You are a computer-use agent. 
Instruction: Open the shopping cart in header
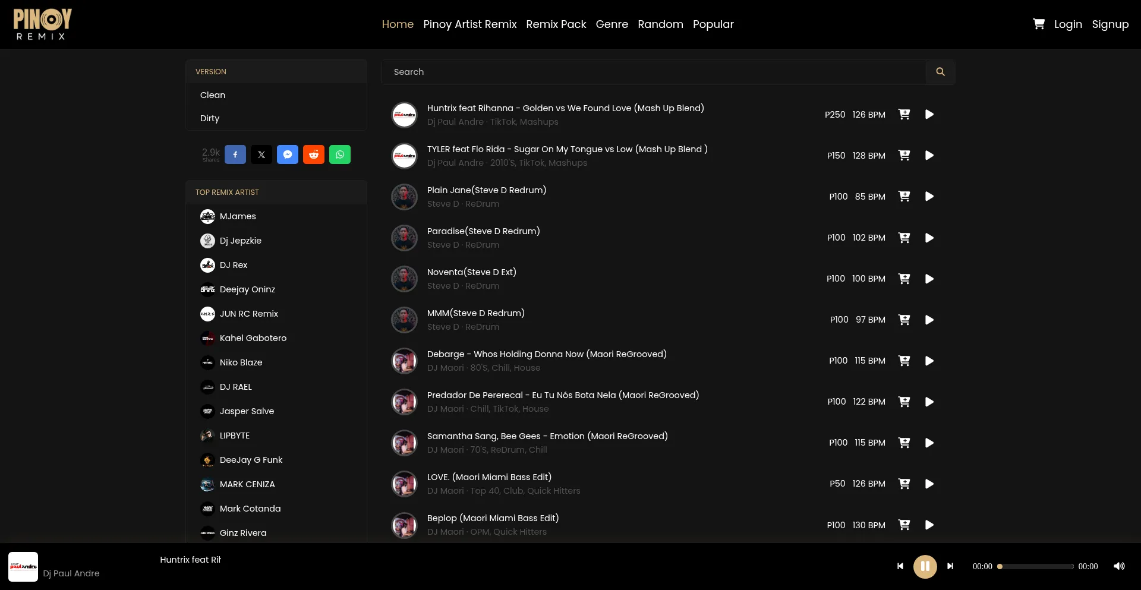pos(1038,24)
